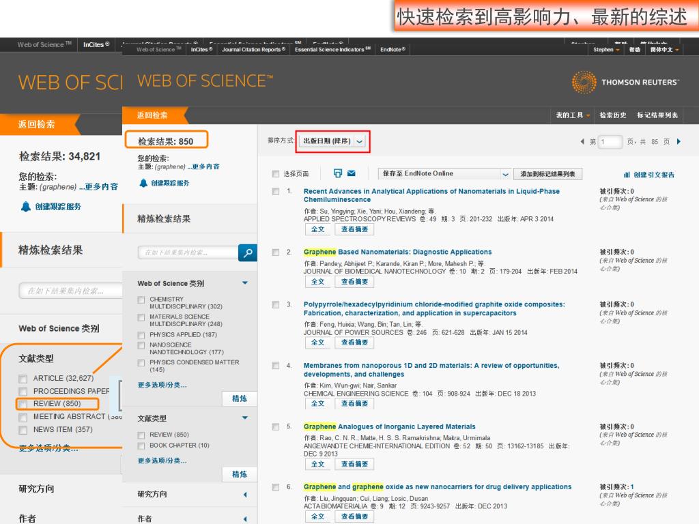Click return to search in front window
The height and width of the screenshot is (524, 699).
[x=152, y=115]
